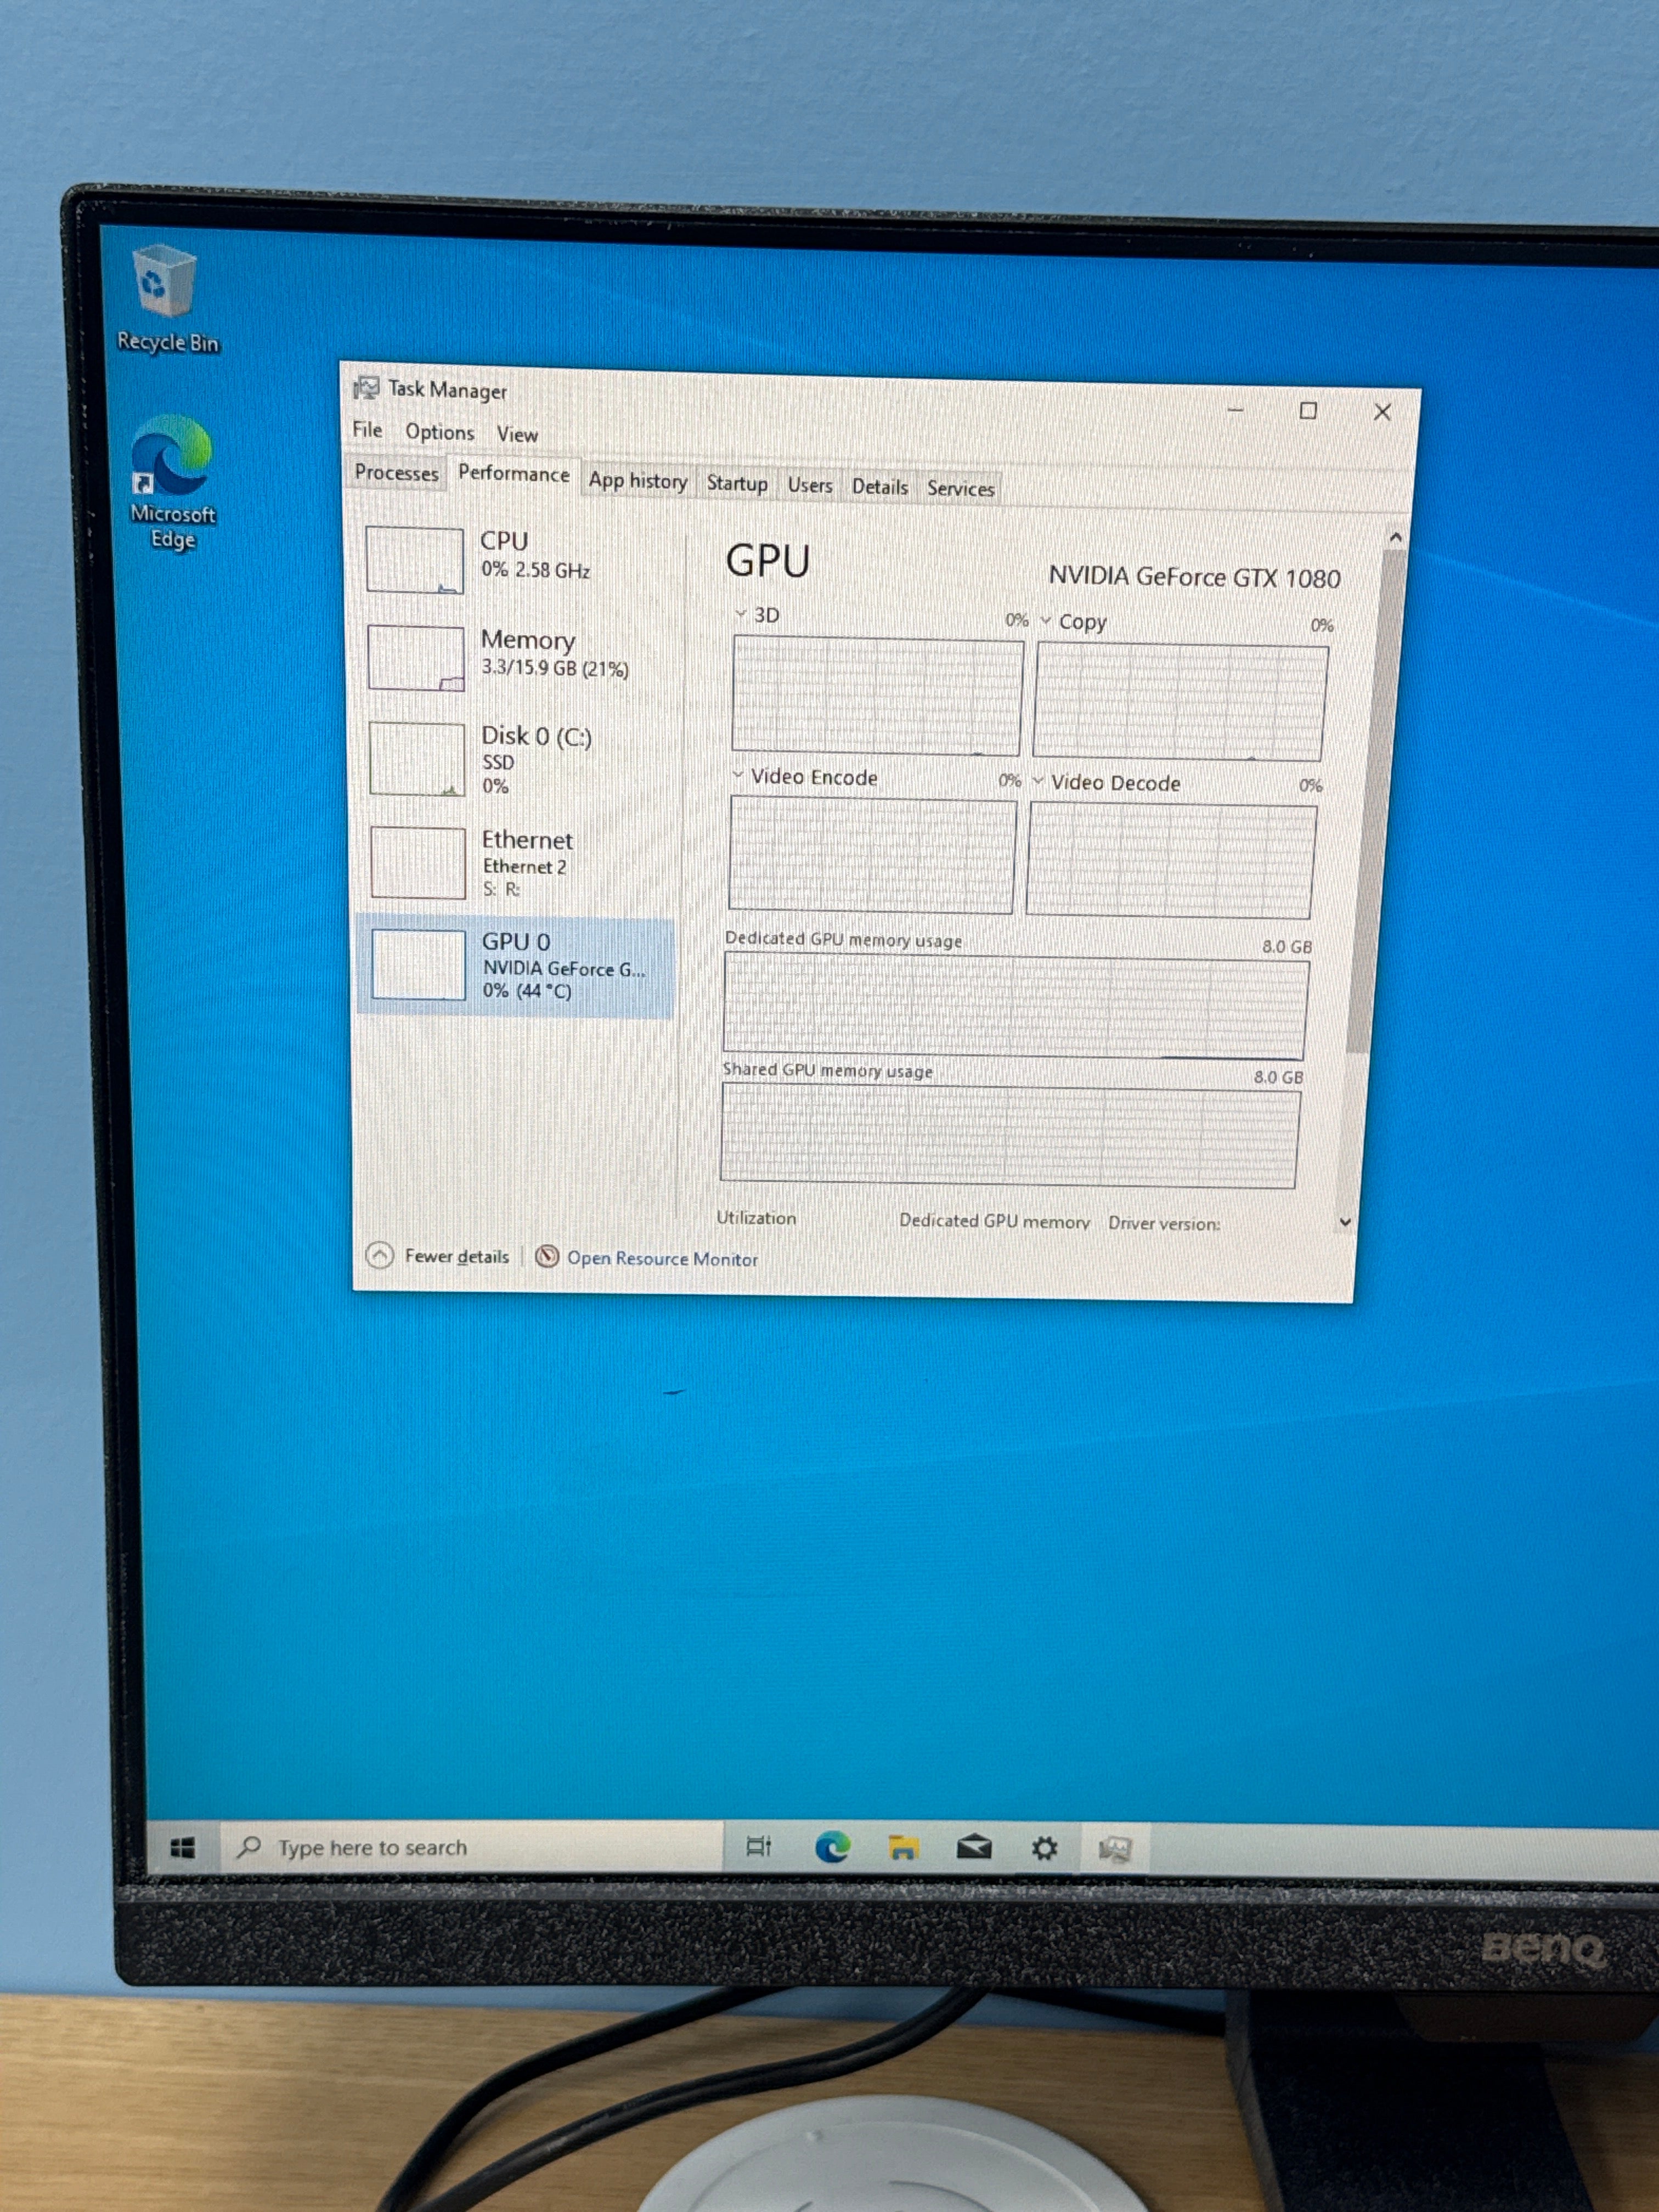The image size is (1659, 2212).
Task: Click the Fewer details arrow icon
Action: [380, 1255]
